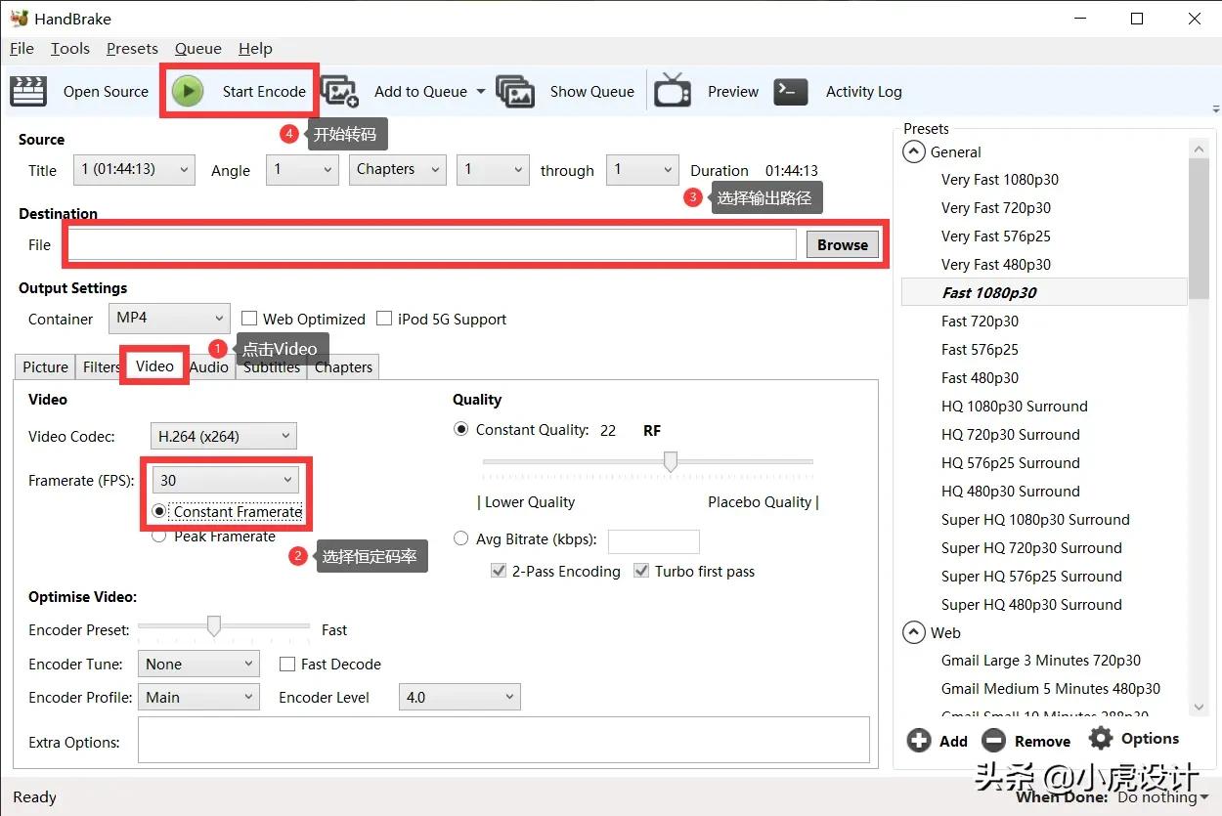Select the Peak Framerate radio button
The width and height of the screenshot is (1222, 816).
click(158, 537)
